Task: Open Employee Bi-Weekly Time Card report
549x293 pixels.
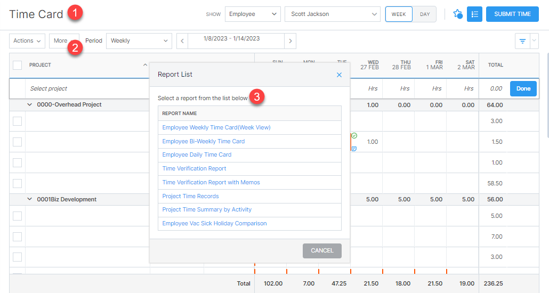Action: click(204, 141)
